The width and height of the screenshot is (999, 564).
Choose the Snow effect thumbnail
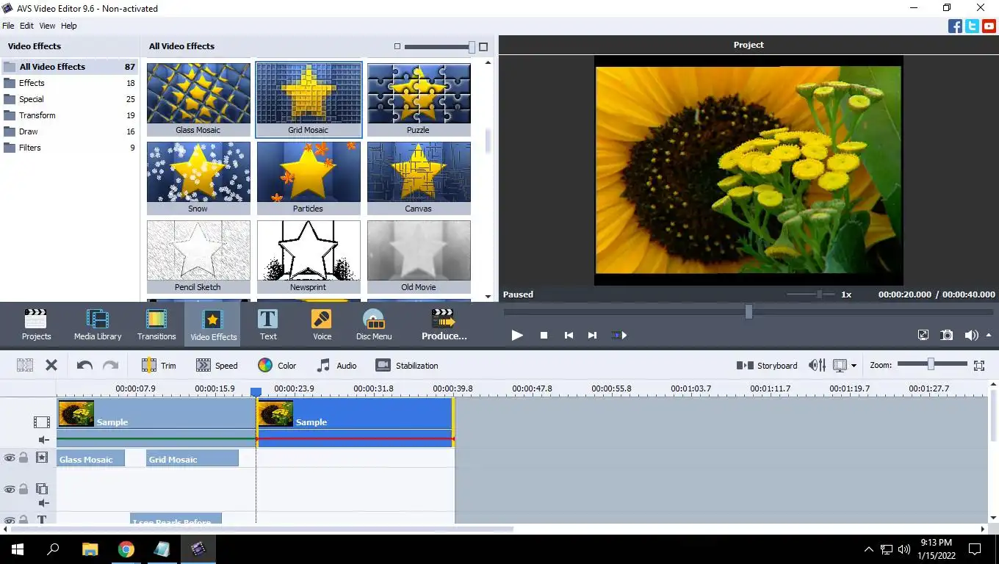(198, 178)
